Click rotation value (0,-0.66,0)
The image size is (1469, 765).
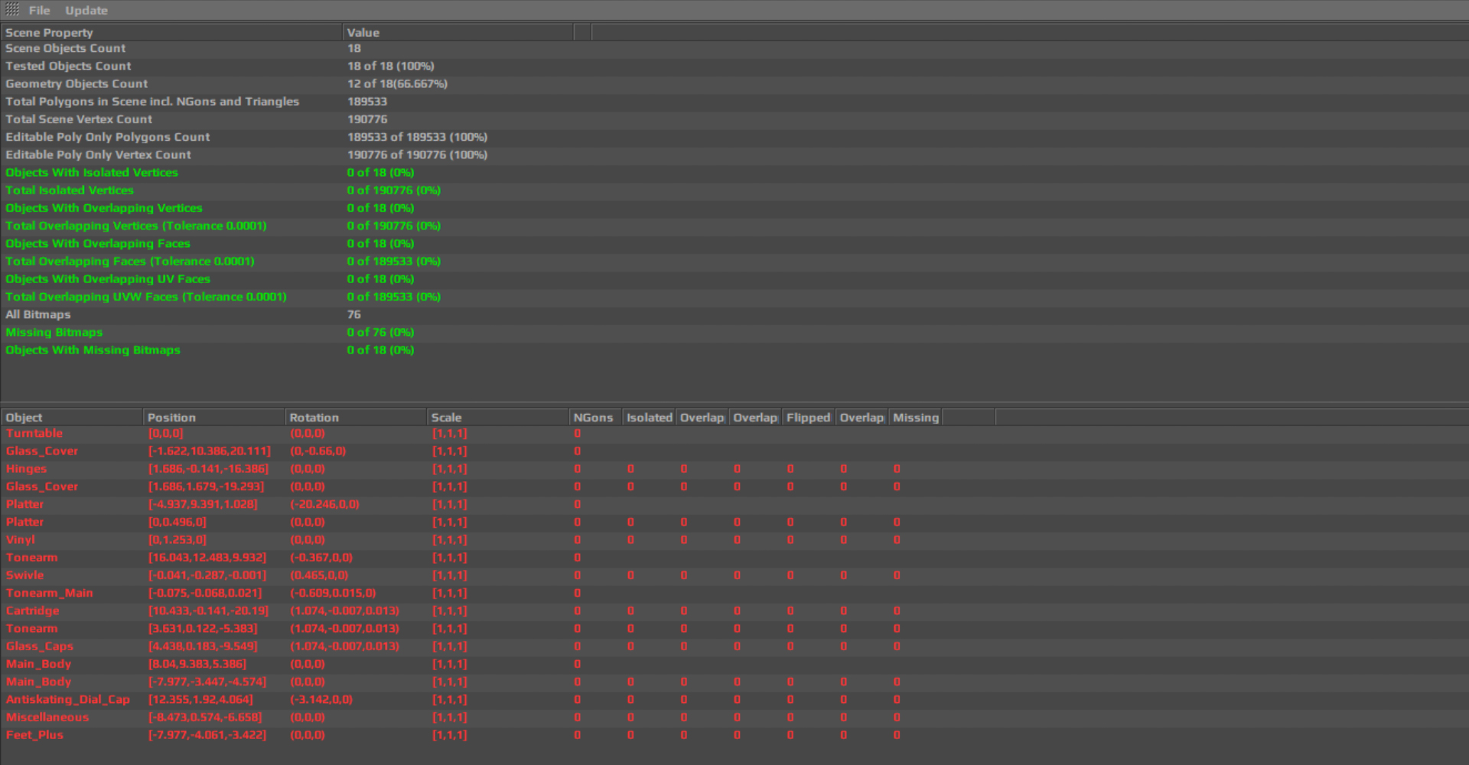318,451
